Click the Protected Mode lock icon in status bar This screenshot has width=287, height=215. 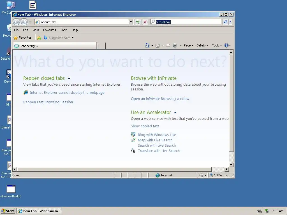pos(201,175)
